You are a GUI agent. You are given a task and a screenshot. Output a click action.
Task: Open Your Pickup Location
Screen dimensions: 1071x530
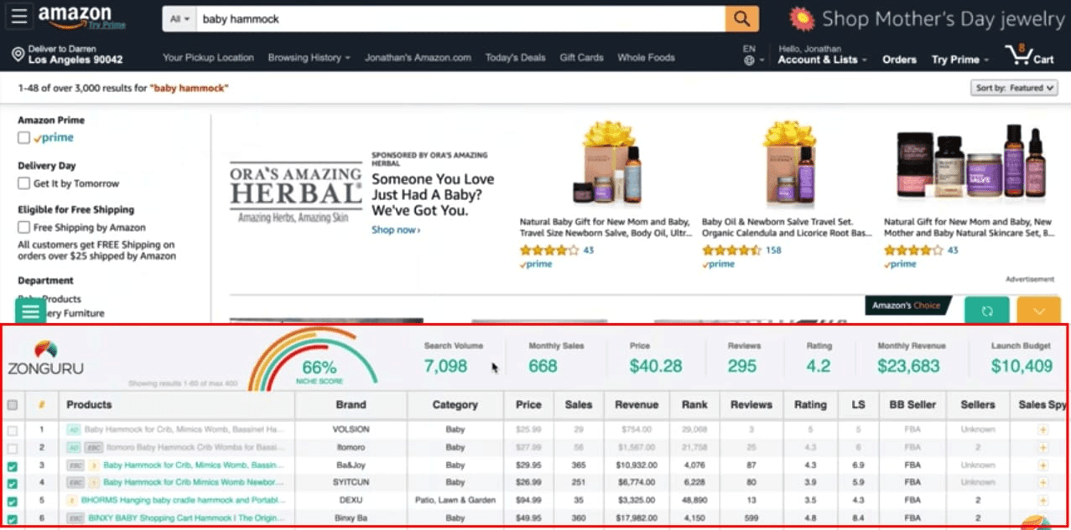pyautogui.click(x=208, y=58)
